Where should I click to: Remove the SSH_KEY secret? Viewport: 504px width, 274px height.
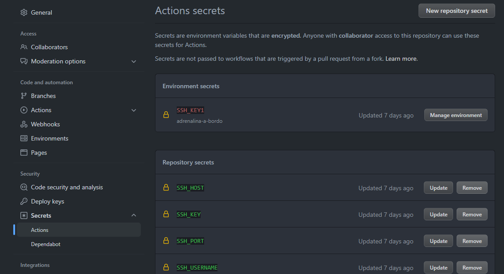tap(472, 215)
